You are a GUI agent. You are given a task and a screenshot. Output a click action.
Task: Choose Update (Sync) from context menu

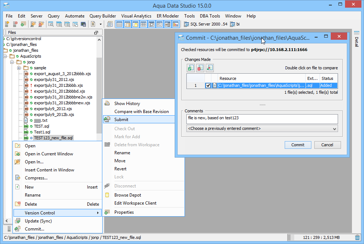58,221
